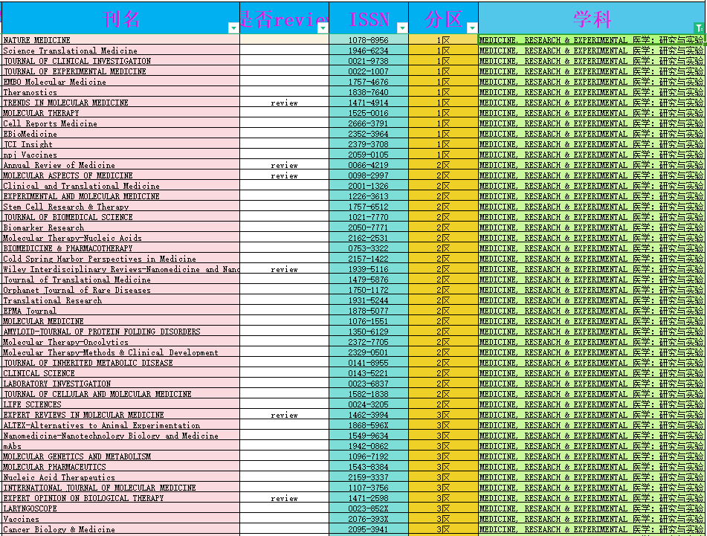Click the Cancer Biology & Medicine cell

[121, 529]
